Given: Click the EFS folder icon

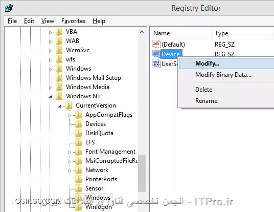Looking at the screenshot, I should point(78,142).
